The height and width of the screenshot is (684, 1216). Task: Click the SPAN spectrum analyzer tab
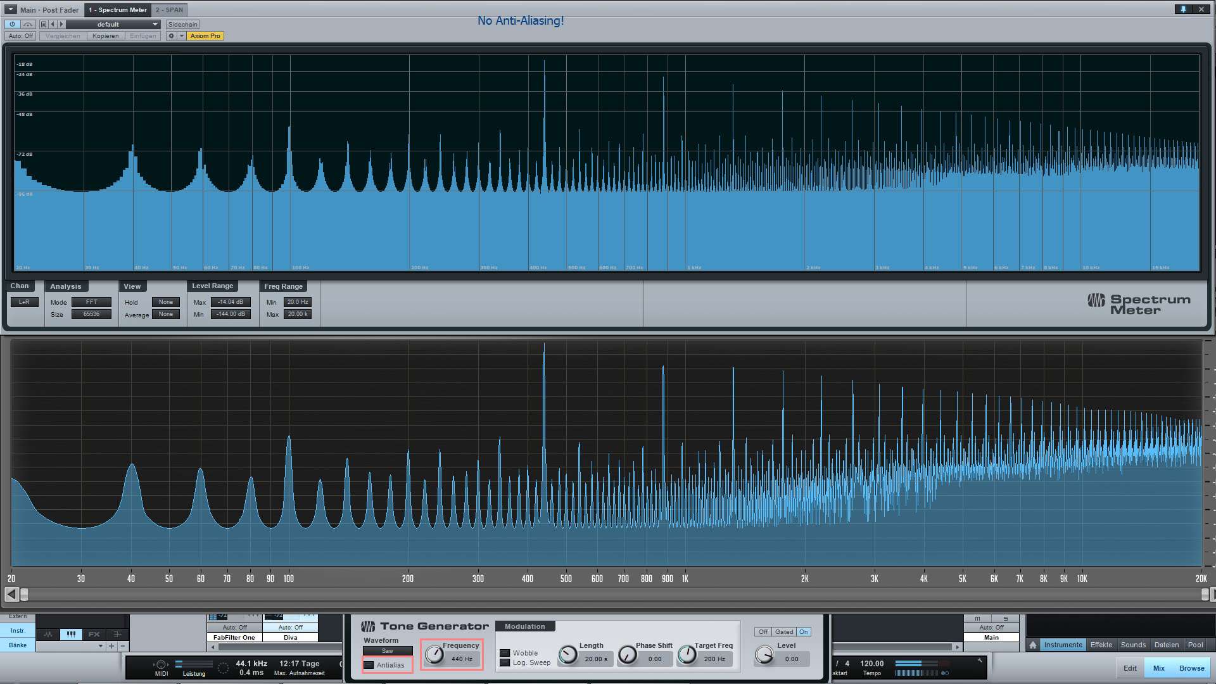(x=168, y=9)
